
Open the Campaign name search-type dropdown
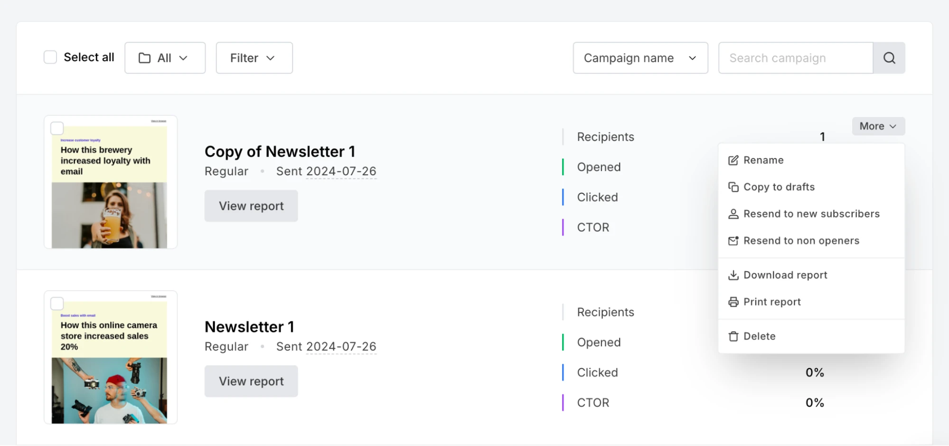(640, 58)
